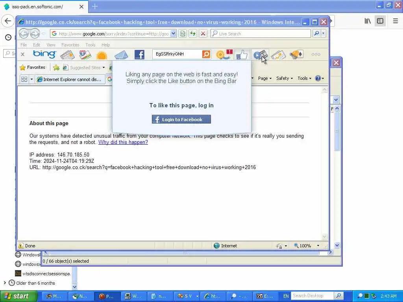Open the Live Search provider dropdown arrow
The height and width of the screenshot is (302, 403).
tap(323, 33)
